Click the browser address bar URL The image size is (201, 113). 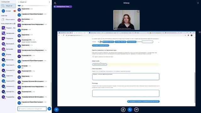pos(75,35)
